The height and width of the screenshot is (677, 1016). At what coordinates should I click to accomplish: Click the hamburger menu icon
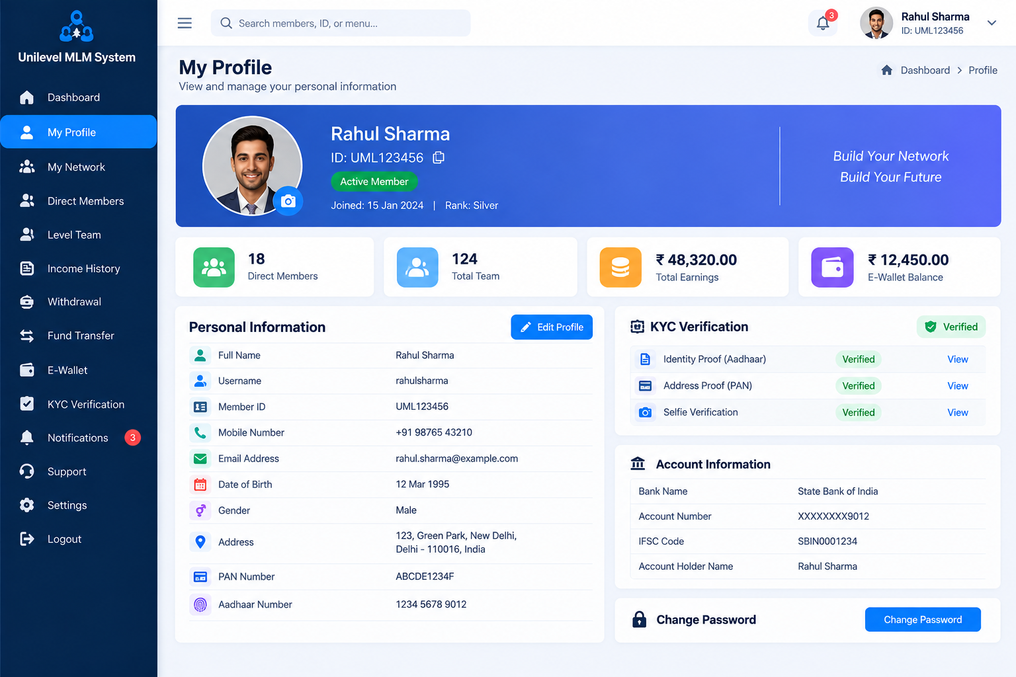[x=185, y=23]
